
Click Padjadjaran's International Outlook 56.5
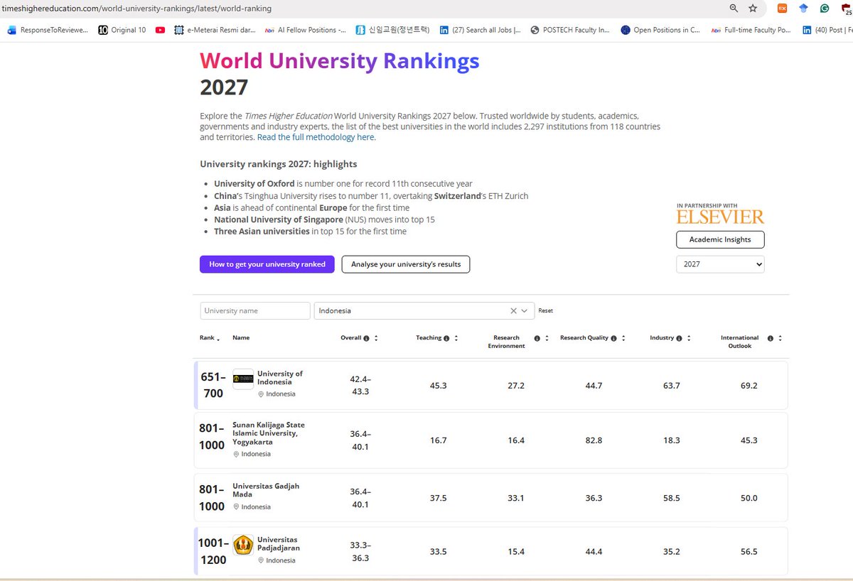[749, 552]
